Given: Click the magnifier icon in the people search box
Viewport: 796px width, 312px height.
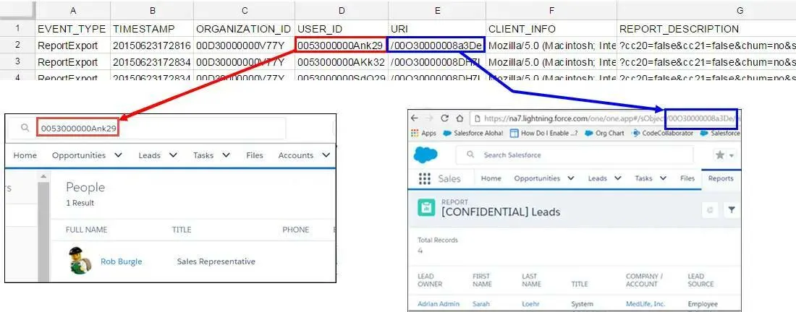Looking at the screenshot, I should point(25,128).
